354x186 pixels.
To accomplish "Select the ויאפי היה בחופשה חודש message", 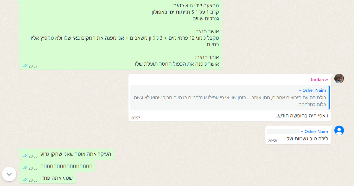I will tap(301, 116).
